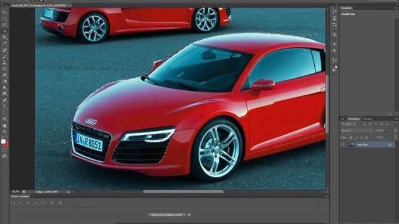Swap foreground and background colors
399x224 pixels.
[7, 138]
